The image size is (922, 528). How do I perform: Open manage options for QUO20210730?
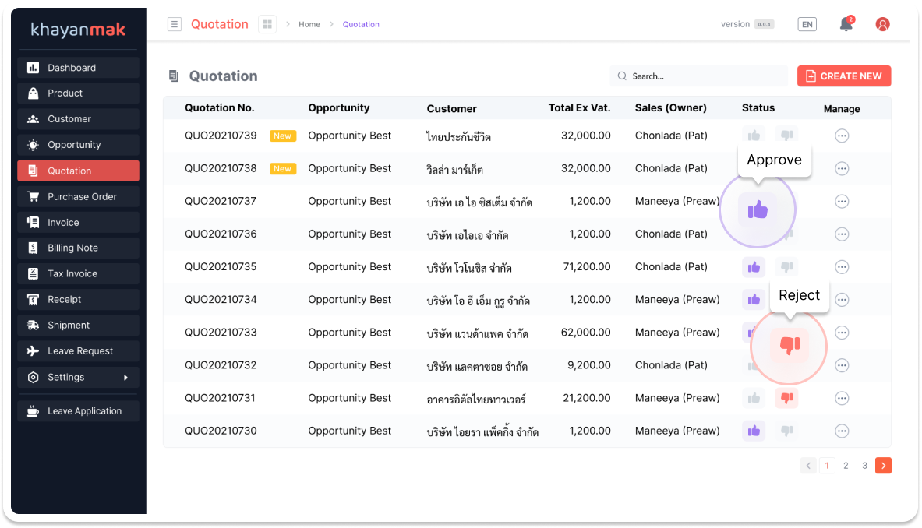[842, 431]
